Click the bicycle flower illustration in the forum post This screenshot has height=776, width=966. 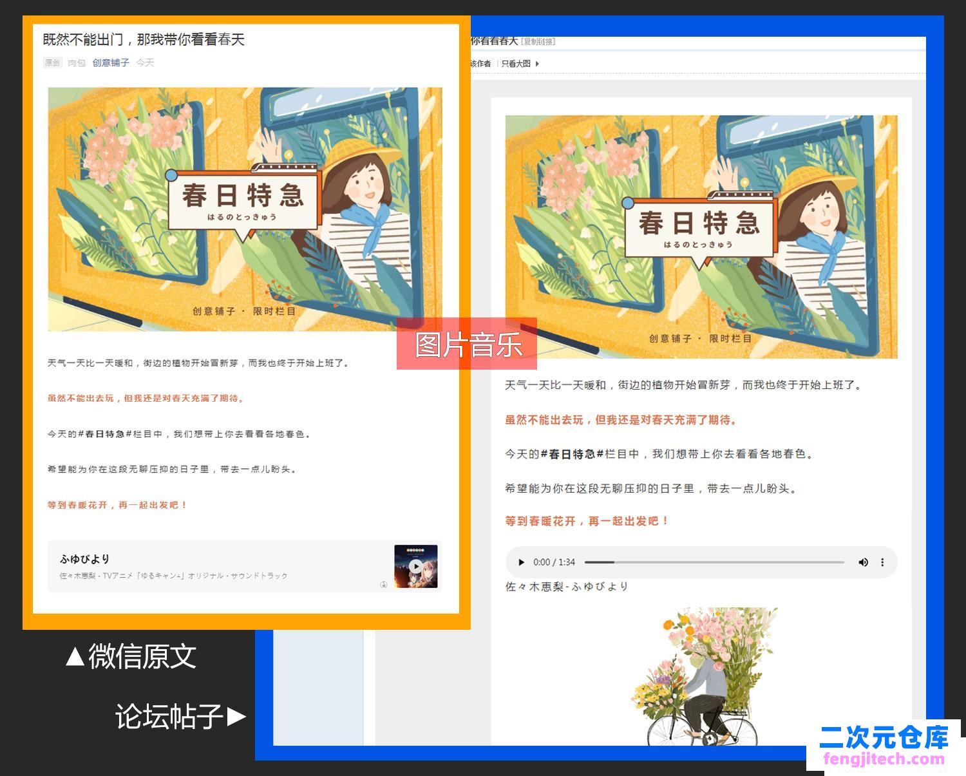click(703, 676)
